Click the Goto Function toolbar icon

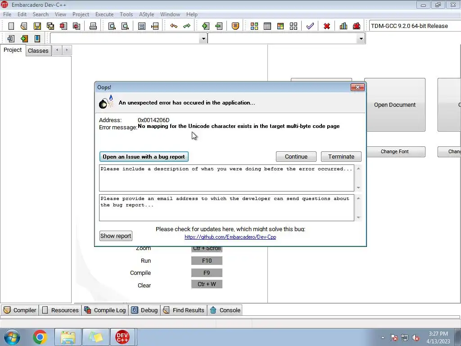pos(142,26)
